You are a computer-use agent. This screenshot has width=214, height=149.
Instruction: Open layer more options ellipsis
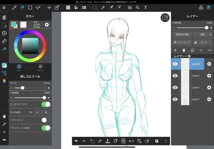[210, 50]
